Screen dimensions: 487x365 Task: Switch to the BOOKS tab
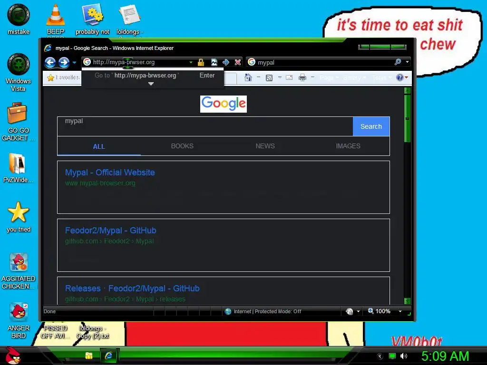(182, 146)
